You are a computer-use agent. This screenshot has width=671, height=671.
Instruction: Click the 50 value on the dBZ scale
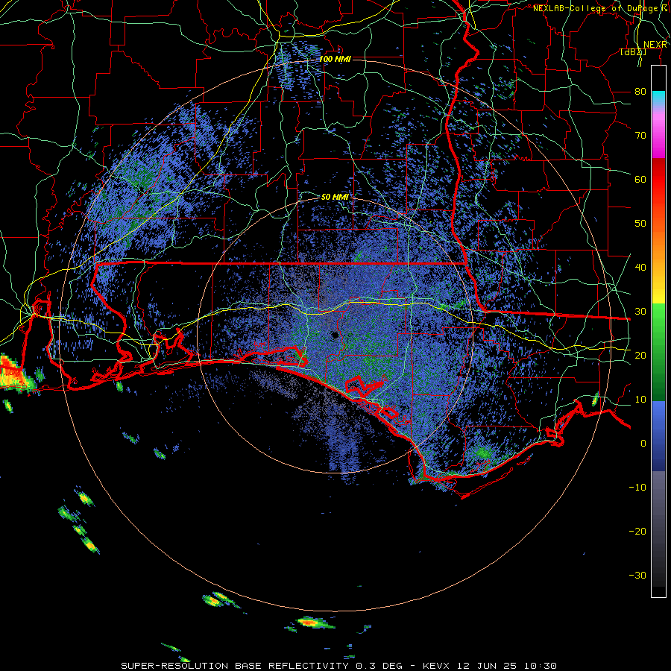click(x=640, y=224)
